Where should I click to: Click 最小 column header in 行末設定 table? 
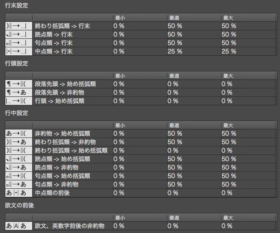click(x=120, y=18)
